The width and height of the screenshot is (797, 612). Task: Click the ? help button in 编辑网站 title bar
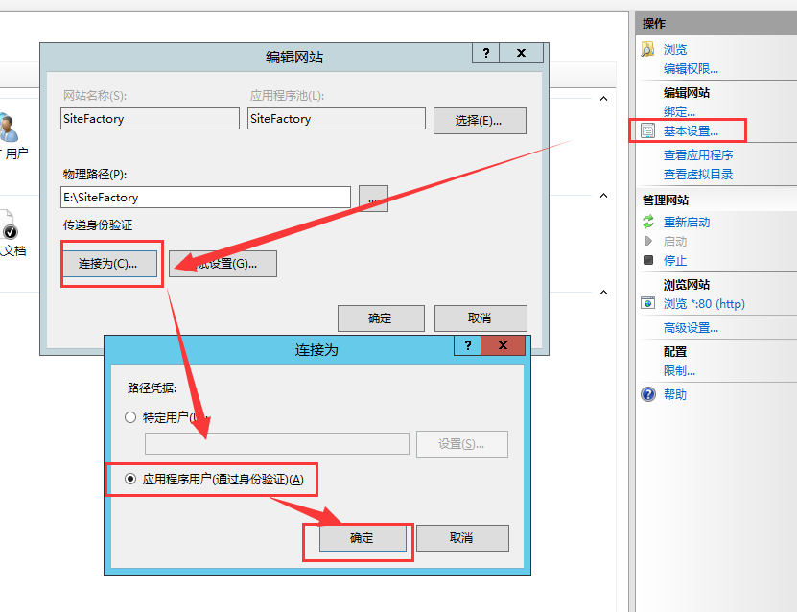(486, 54)
